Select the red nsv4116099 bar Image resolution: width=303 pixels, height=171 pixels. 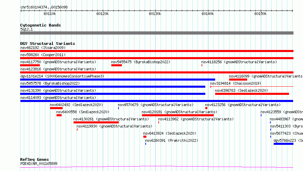(x=238, y=80)
